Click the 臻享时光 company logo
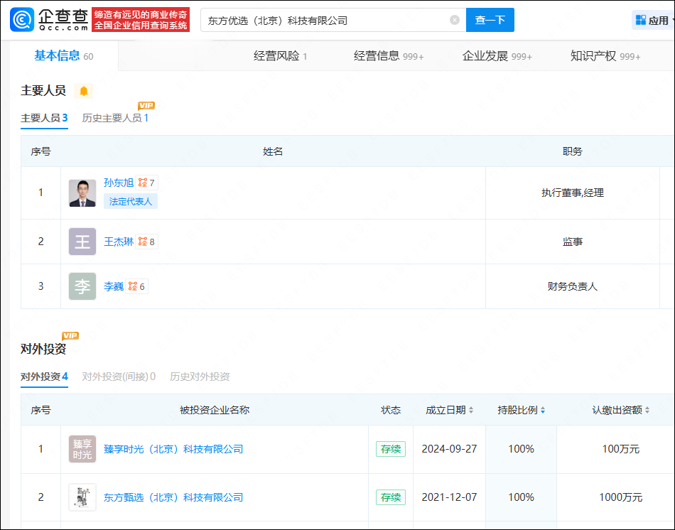The height and width of the screenshot is (530, 675). point(82,449)
